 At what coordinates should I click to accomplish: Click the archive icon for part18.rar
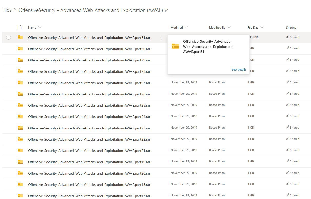pos(20,184)
